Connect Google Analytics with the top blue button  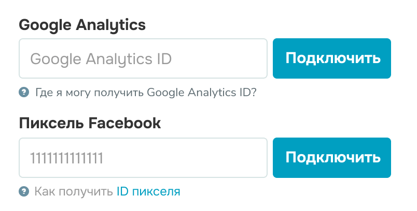(332, 58)
